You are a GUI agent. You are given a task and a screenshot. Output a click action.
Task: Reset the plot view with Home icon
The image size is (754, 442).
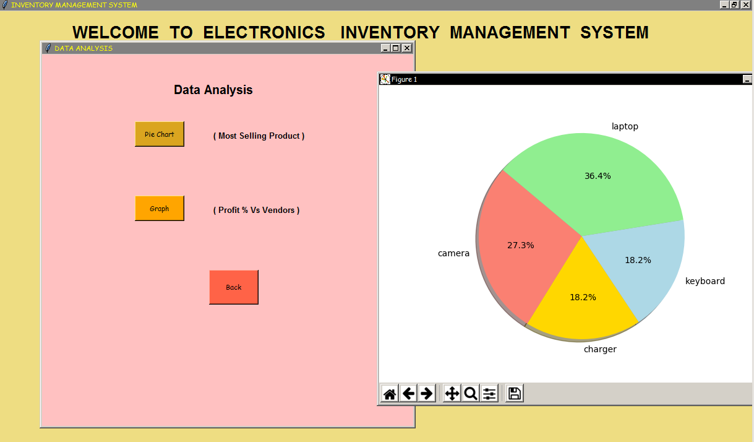pos(390,393)
